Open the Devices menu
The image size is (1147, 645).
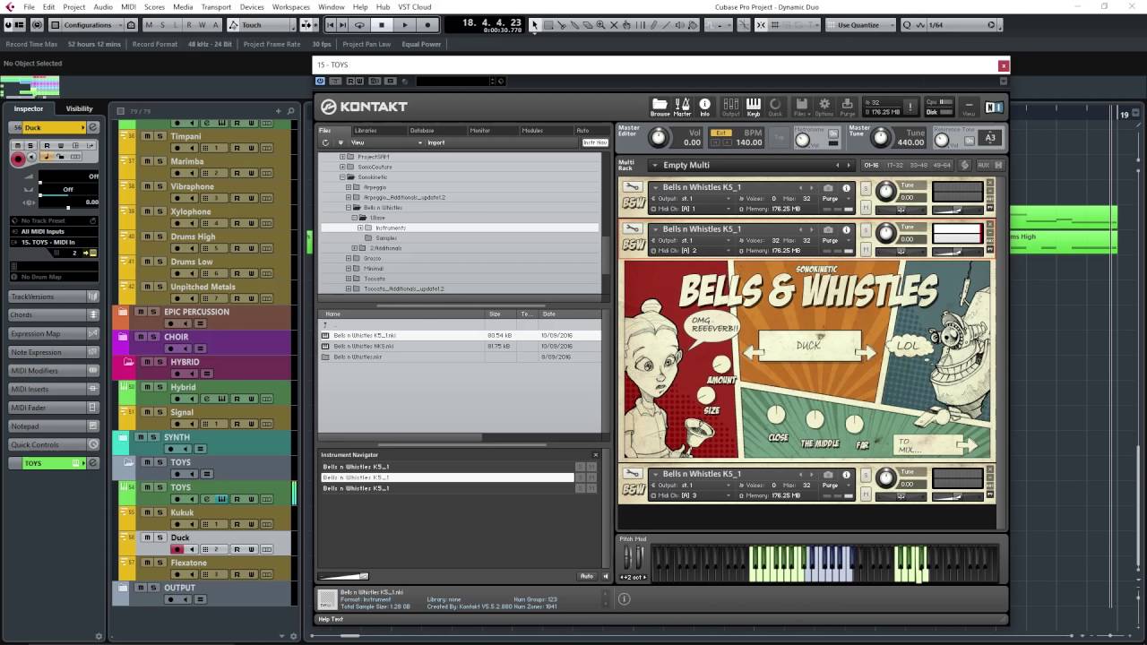pos(252,7)
